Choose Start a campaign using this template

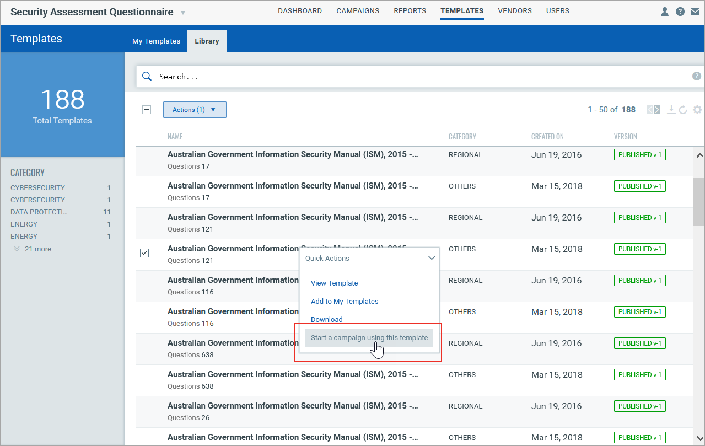click(369, 337)
